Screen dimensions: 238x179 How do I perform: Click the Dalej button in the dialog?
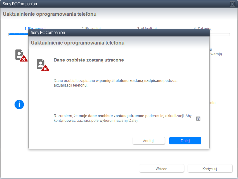185,141
